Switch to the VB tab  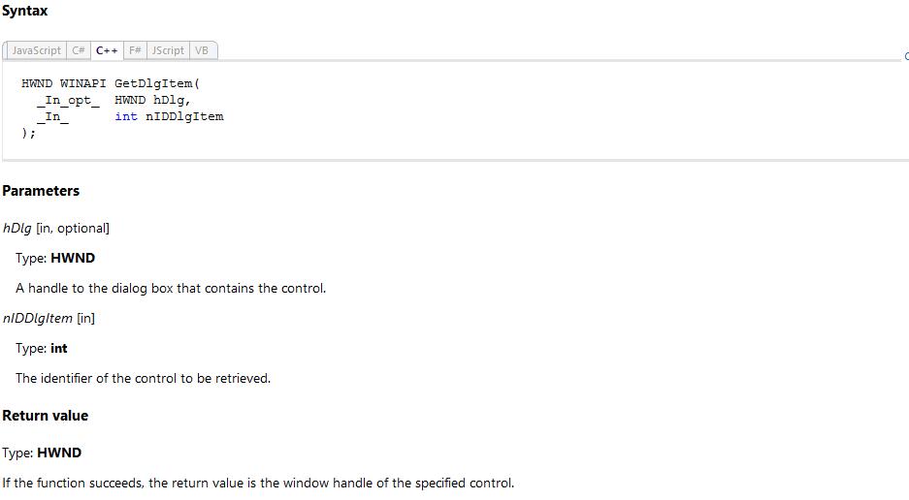click(x=202, y=50)
